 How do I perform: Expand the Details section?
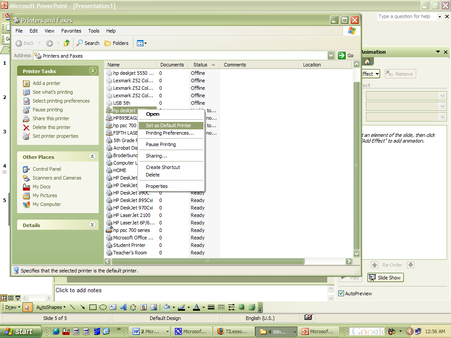[92, 225]
